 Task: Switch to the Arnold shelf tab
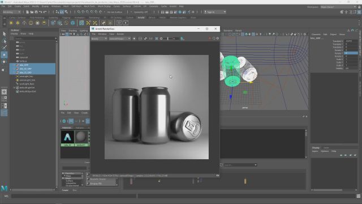[x=141, y=18]
